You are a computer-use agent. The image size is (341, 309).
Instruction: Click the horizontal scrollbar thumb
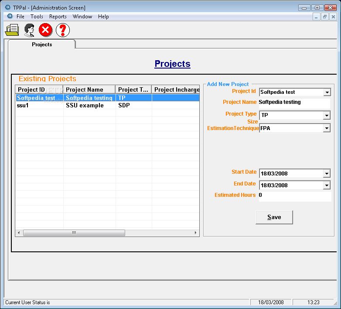tap(74, 233)
